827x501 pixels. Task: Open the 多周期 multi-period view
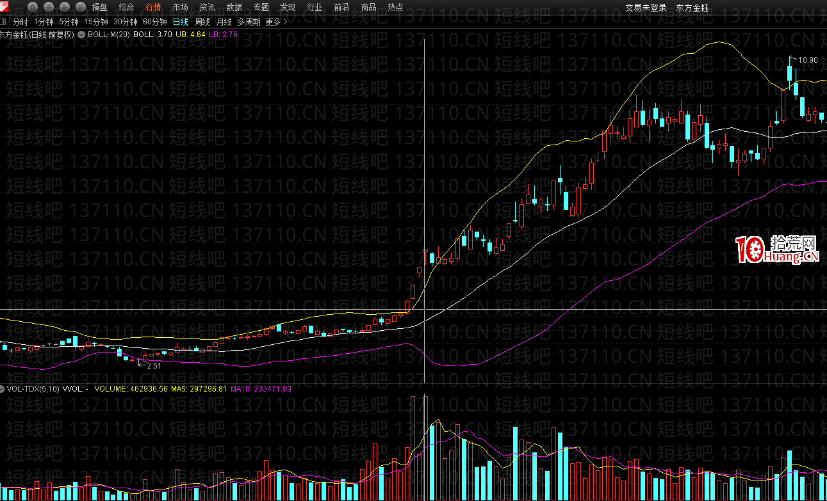[x=249, y=21]
